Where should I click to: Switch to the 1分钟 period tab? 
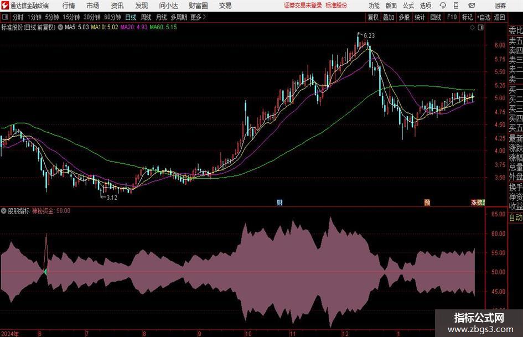point(34,17)
